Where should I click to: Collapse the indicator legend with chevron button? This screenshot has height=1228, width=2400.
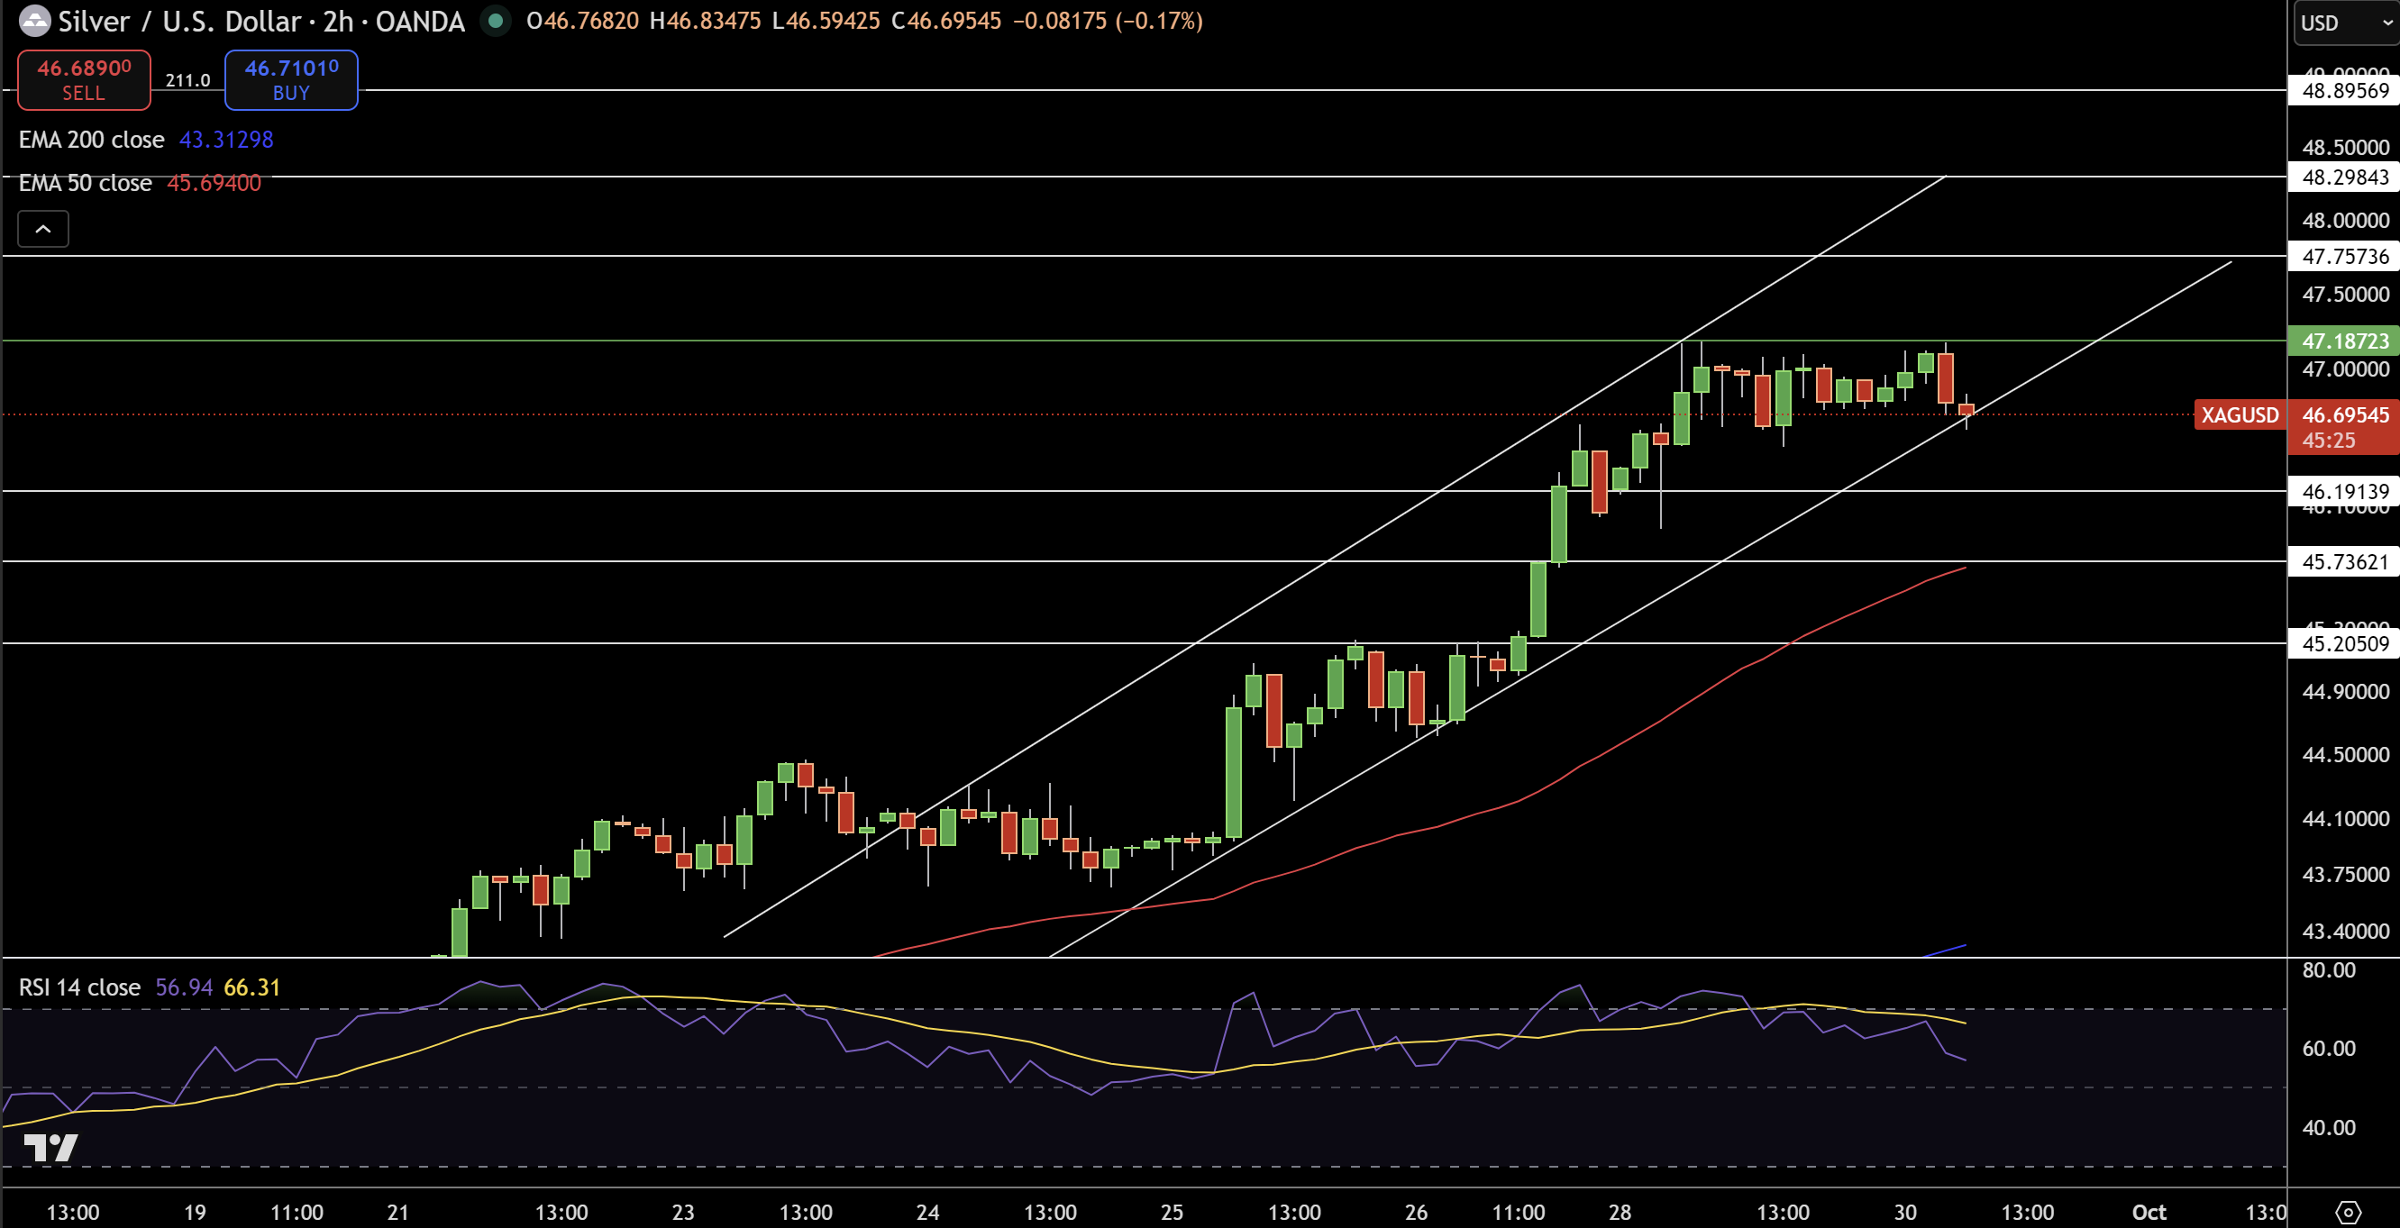pyautogui.click(x=43, y=229)
